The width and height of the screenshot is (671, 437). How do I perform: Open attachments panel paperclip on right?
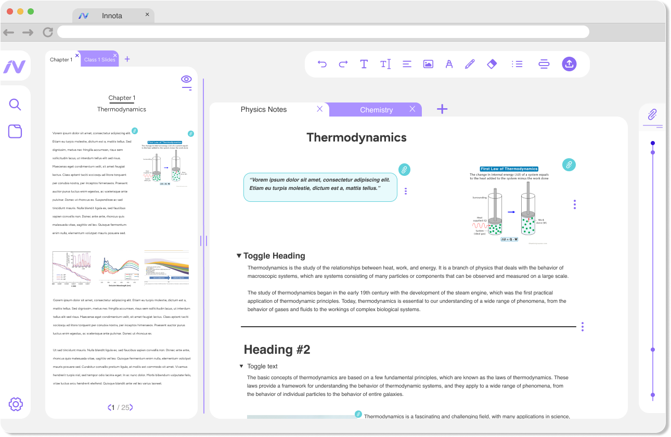click(x=652, y=114)
